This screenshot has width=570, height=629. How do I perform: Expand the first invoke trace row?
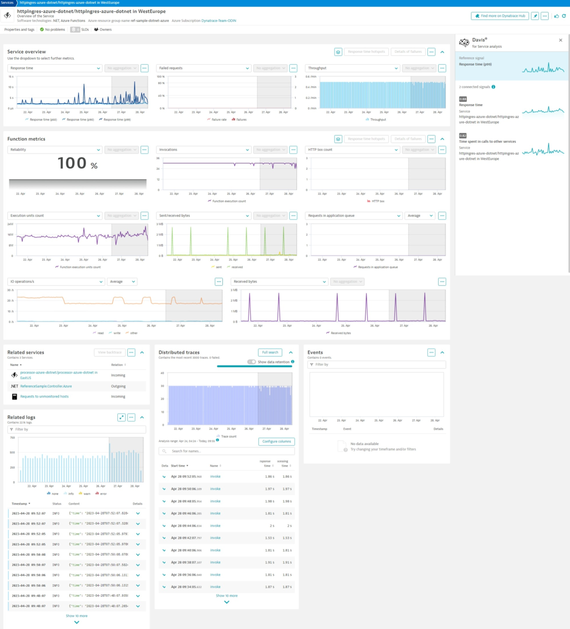tap(163, 476)
